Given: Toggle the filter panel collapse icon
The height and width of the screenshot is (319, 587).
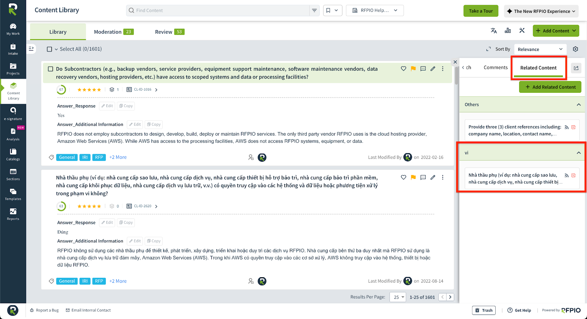Looking at the screenshot, I should (x=31, y=48).
